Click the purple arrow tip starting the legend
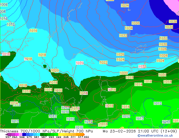The height and width of the screenshot is (138, 179). click(6, 134)
